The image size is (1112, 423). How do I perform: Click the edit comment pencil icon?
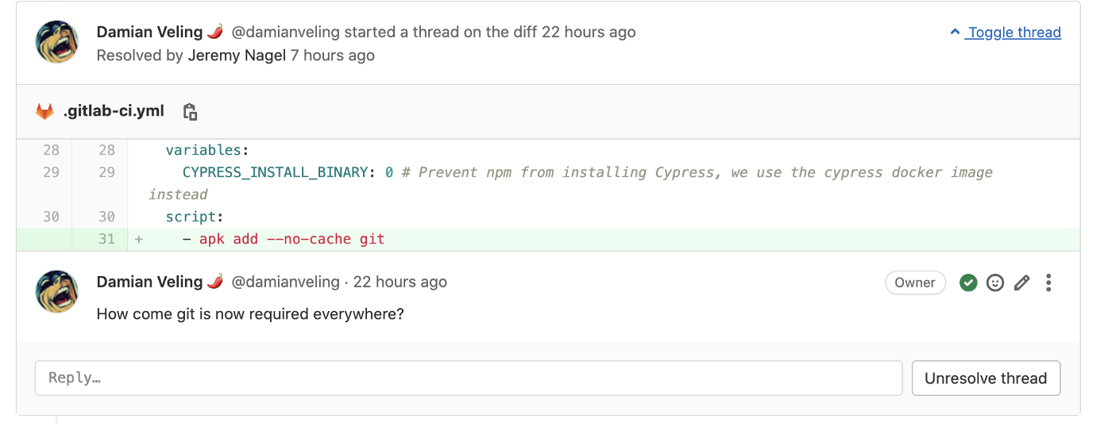point(1022,283)
